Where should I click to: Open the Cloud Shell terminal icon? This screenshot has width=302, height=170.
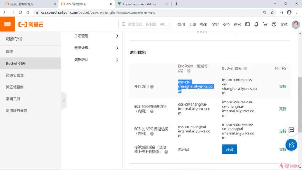coord(247,24)
